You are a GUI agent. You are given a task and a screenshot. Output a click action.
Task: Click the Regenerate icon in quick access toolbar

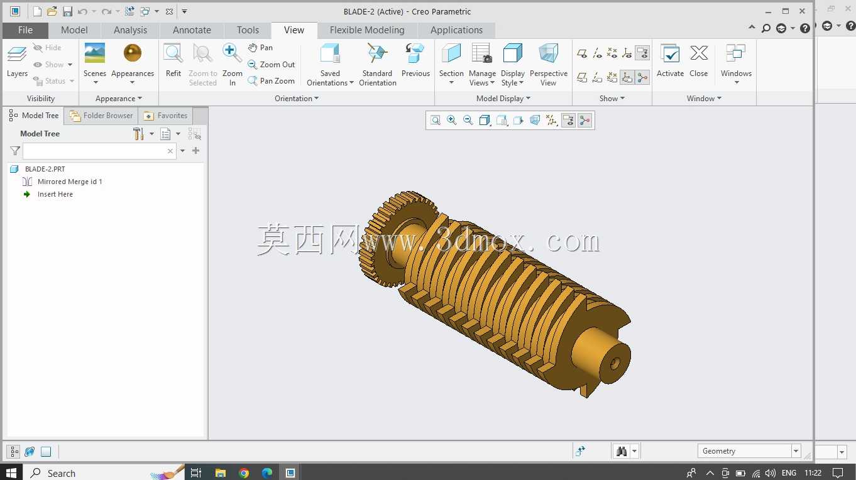pyautogui.click(x=129, y=11)
